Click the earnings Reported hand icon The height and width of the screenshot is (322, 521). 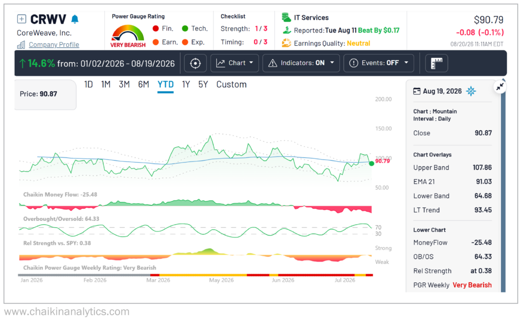pos(286,30)
